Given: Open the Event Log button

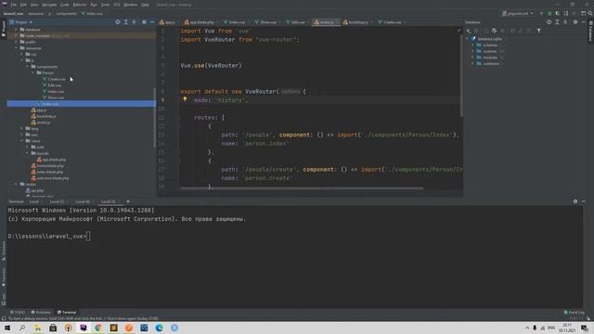Looking at the screenshot, I should [574, 313].
